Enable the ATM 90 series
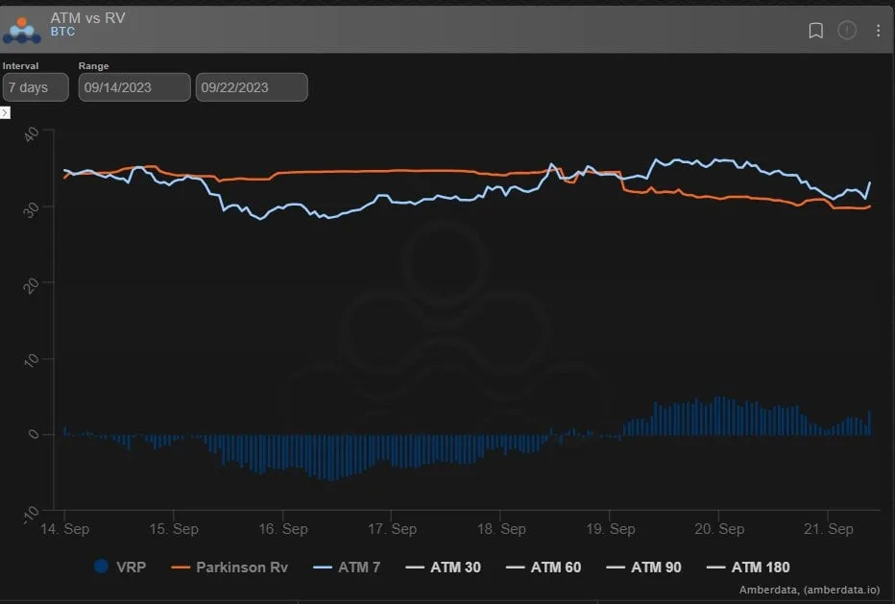Viewport: 895px width, 604px height. pyautogui.click(x=643, y=567)
